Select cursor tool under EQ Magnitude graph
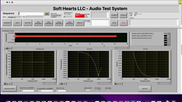 pyautogui.click(x=5, y=84)
